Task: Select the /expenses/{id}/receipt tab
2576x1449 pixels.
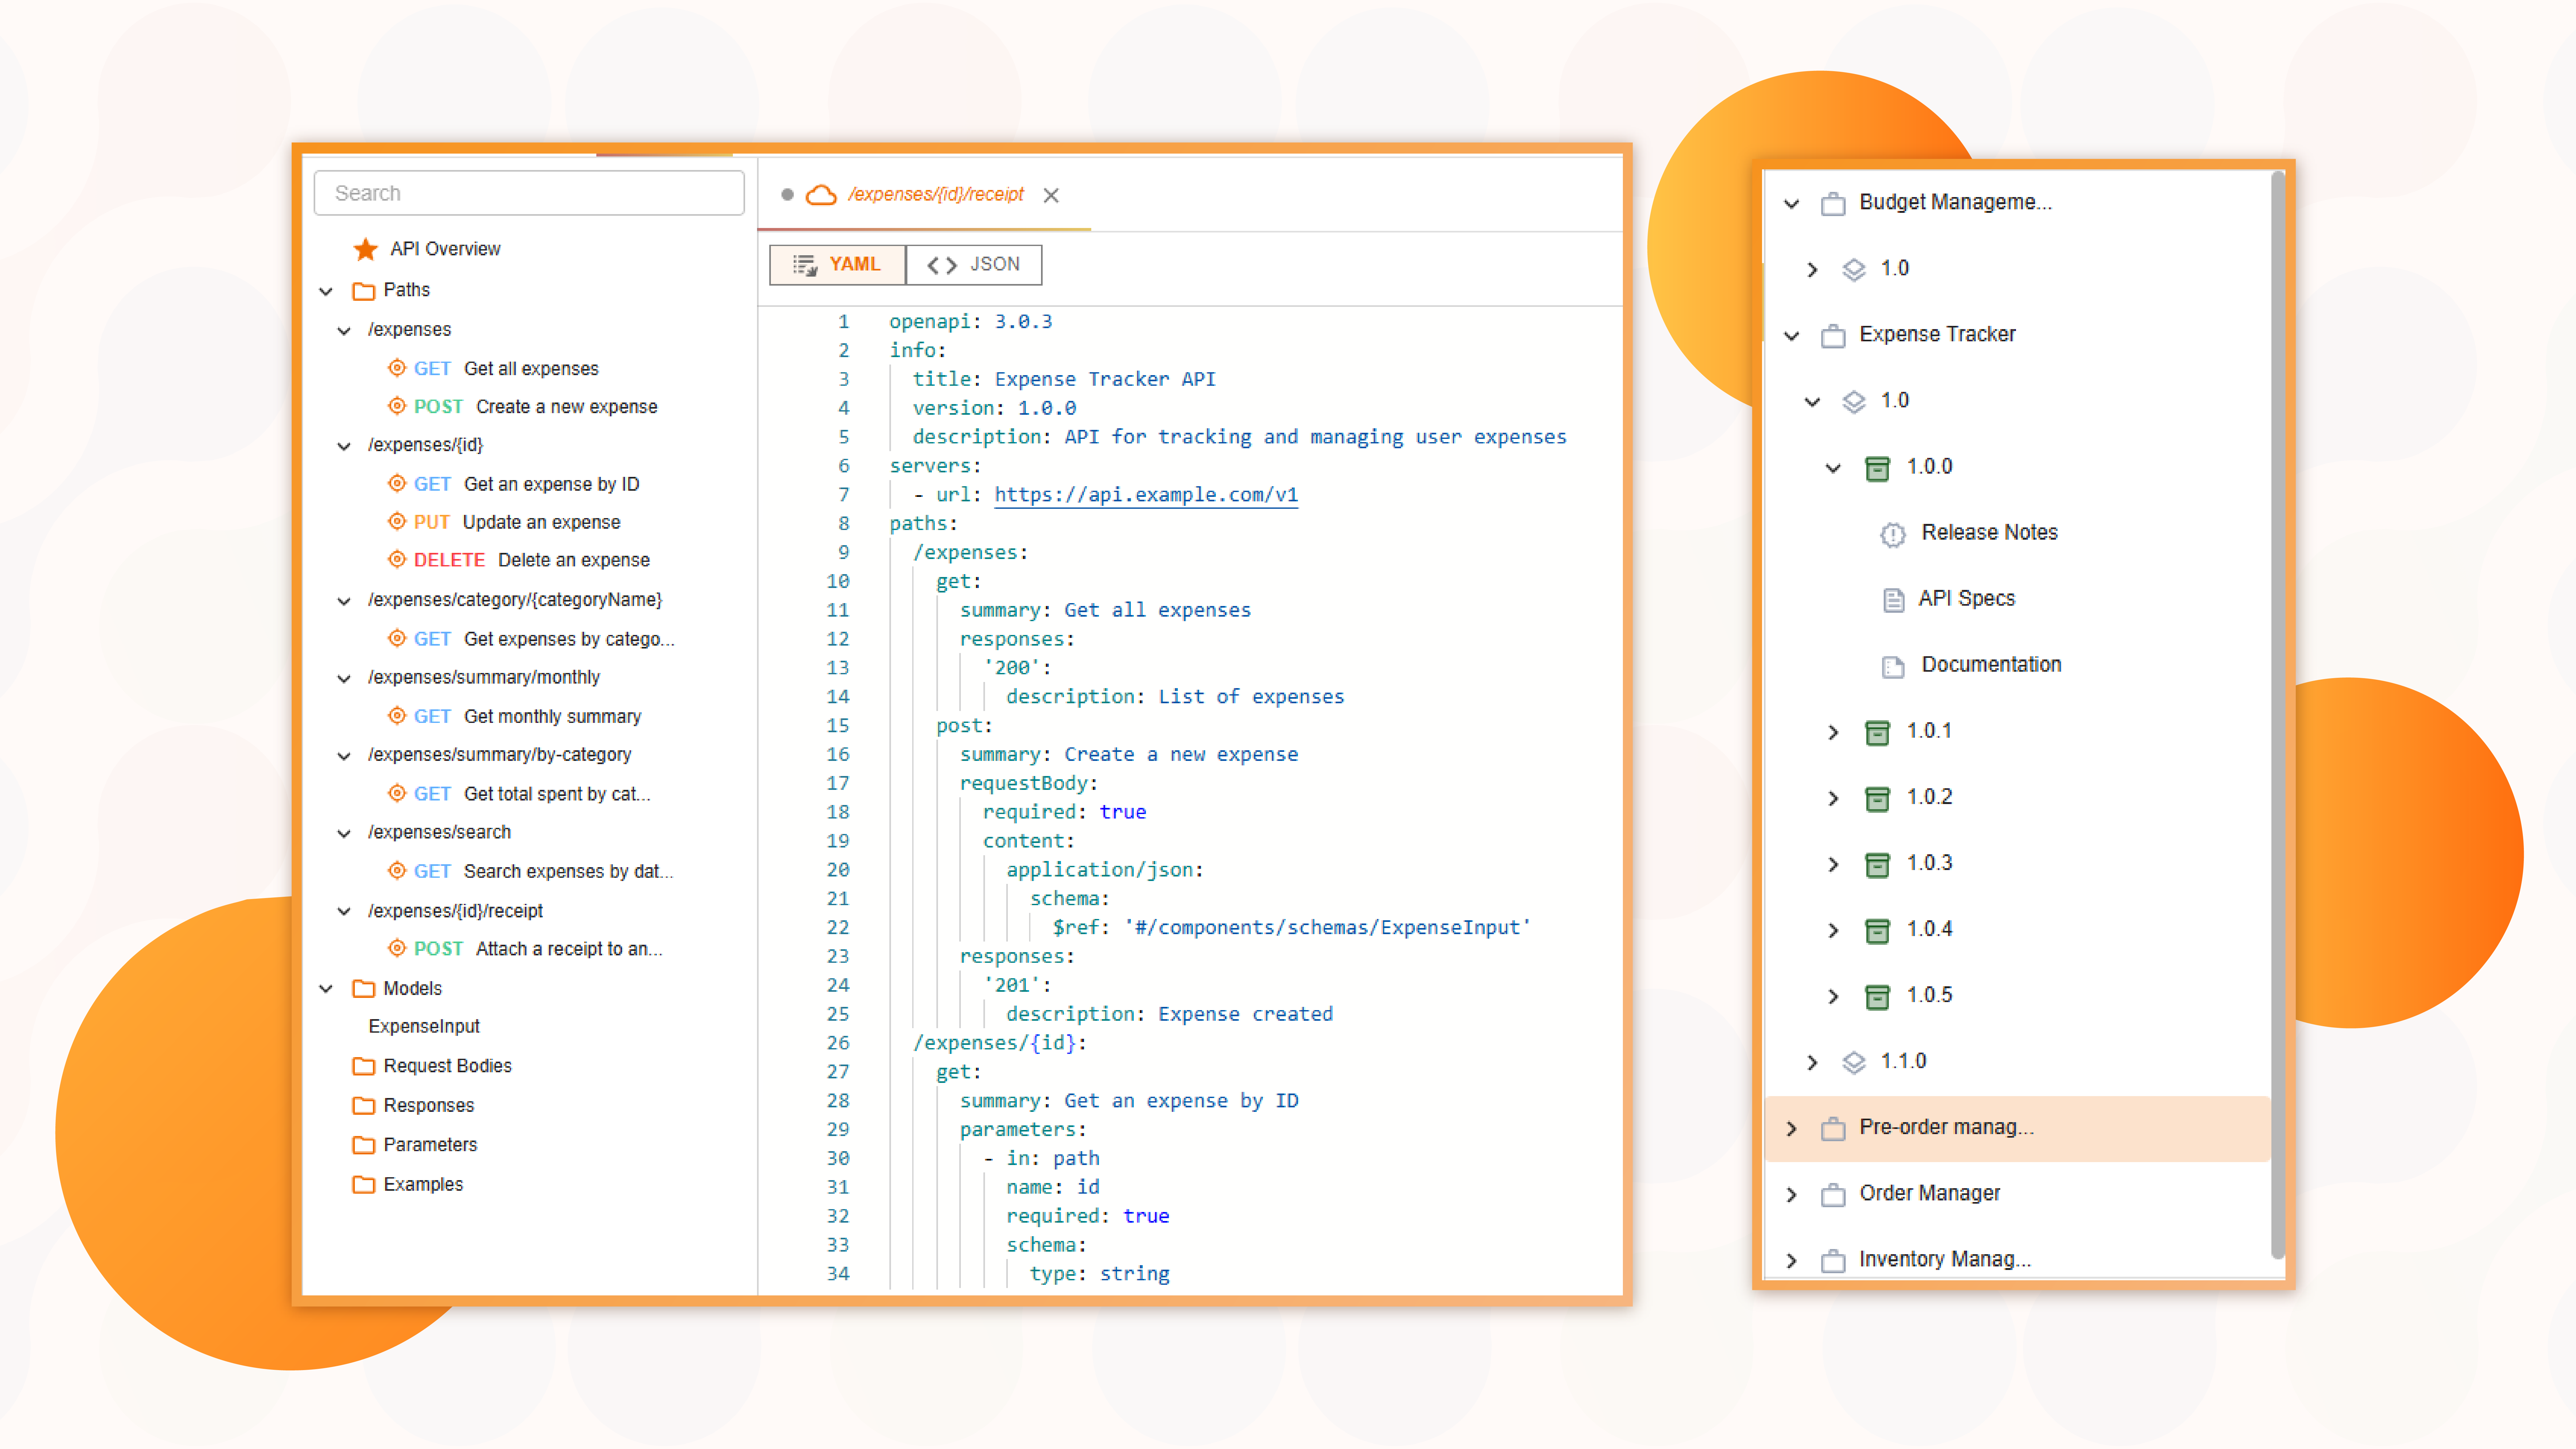Action: [x=935, y=195]
